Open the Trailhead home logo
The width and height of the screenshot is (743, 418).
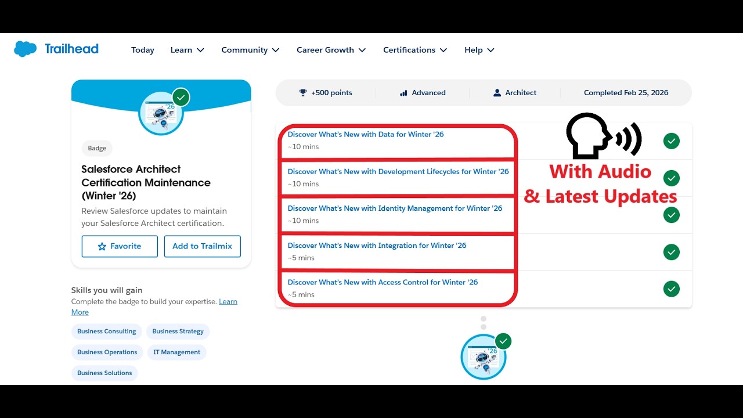click(x=56, y=49)
